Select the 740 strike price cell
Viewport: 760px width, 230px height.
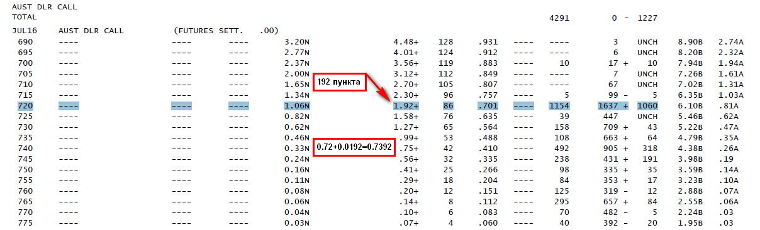pos(25,148)
